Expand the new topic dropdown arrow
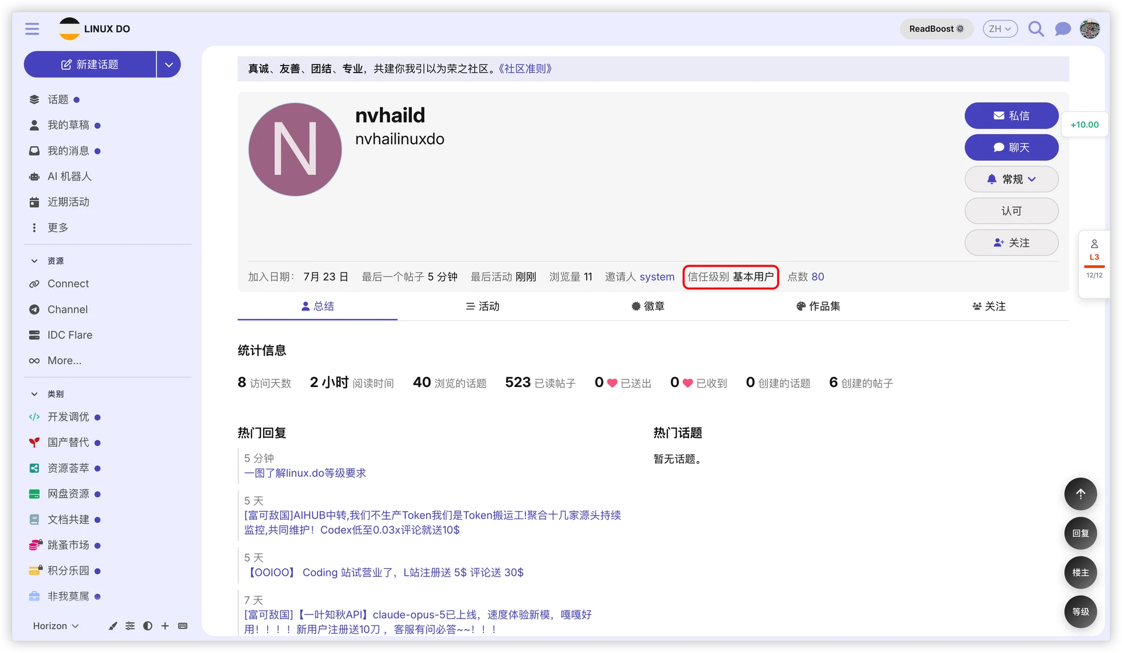Viewport: 1122px width, 653px height. click(169, 64)
